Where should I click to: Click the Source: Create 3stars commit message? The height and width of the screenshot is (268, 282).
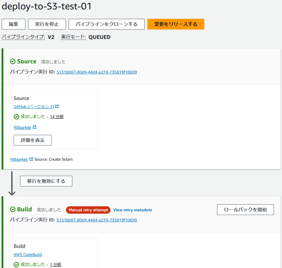pos(54,159)
